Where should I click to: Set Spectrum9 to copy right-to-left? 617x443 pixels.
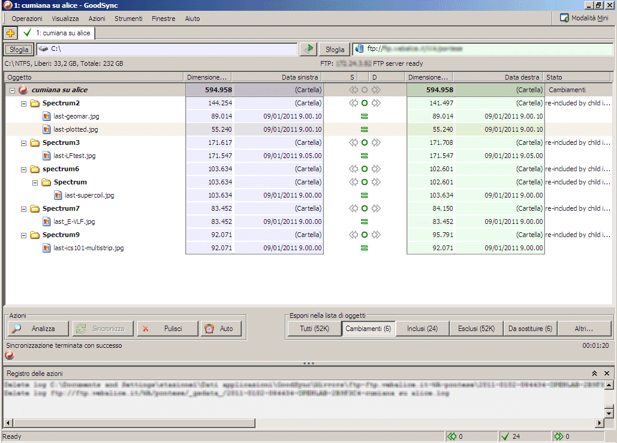tap(353, 235)
